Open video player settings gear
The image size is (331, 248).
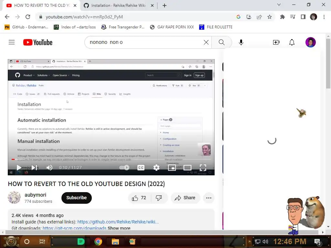(156, 168)
